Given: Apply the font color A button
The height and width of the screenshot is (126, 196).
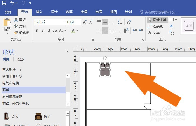Looking at the screenshot, I should click(73, 31).
